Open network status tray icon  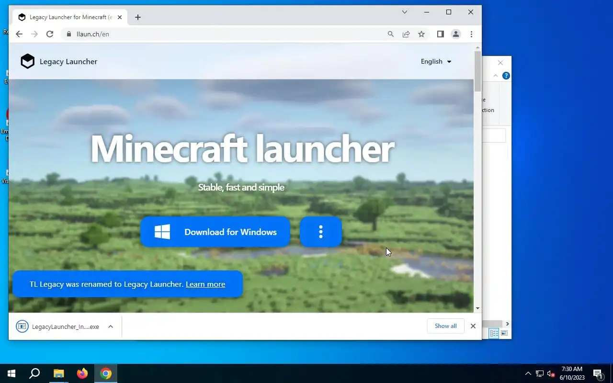point(540,373)
